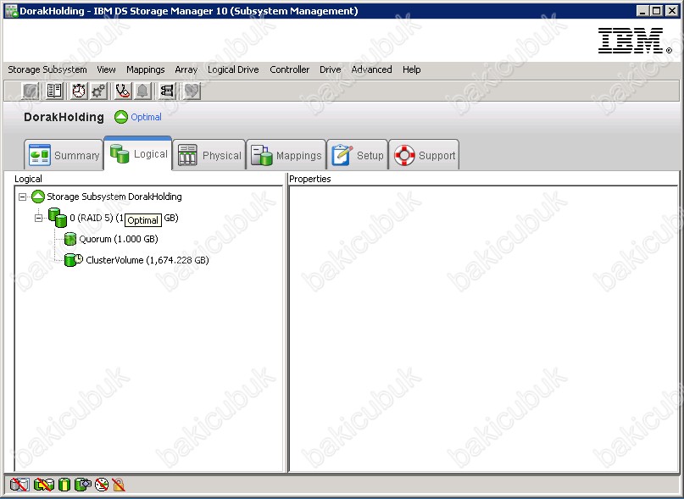
Task: Click the crossed-out padlock status icon
Action: point(118,485)
